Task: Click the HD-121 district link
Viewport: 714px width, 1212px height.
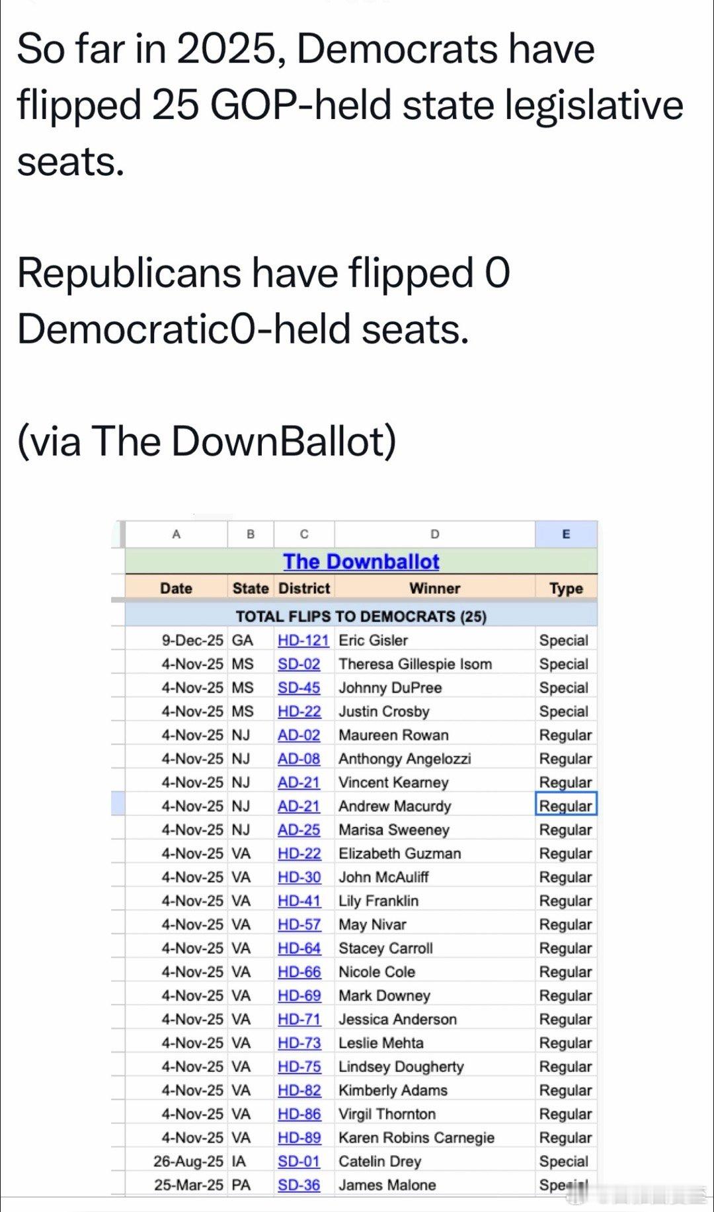Action: (x=303, y=640)
